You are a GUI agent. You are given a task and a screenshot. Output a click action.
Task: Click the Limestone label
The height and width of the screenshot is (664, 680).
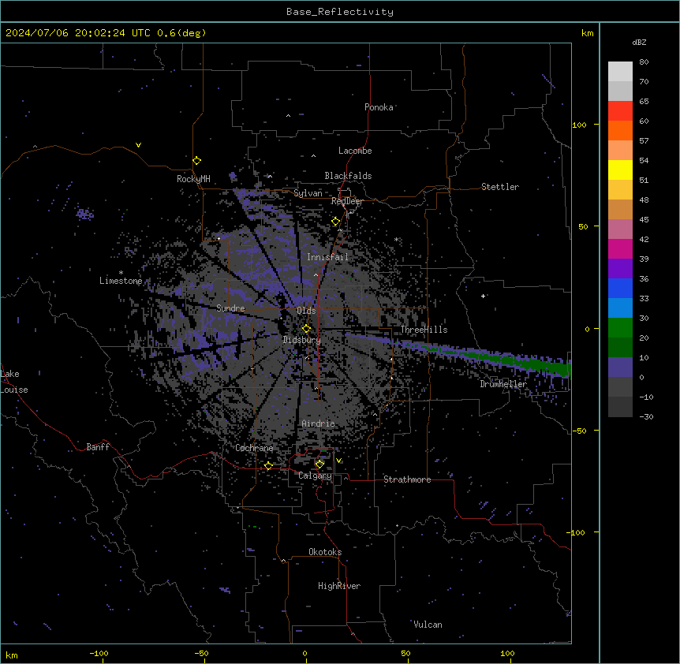point(121,281)
